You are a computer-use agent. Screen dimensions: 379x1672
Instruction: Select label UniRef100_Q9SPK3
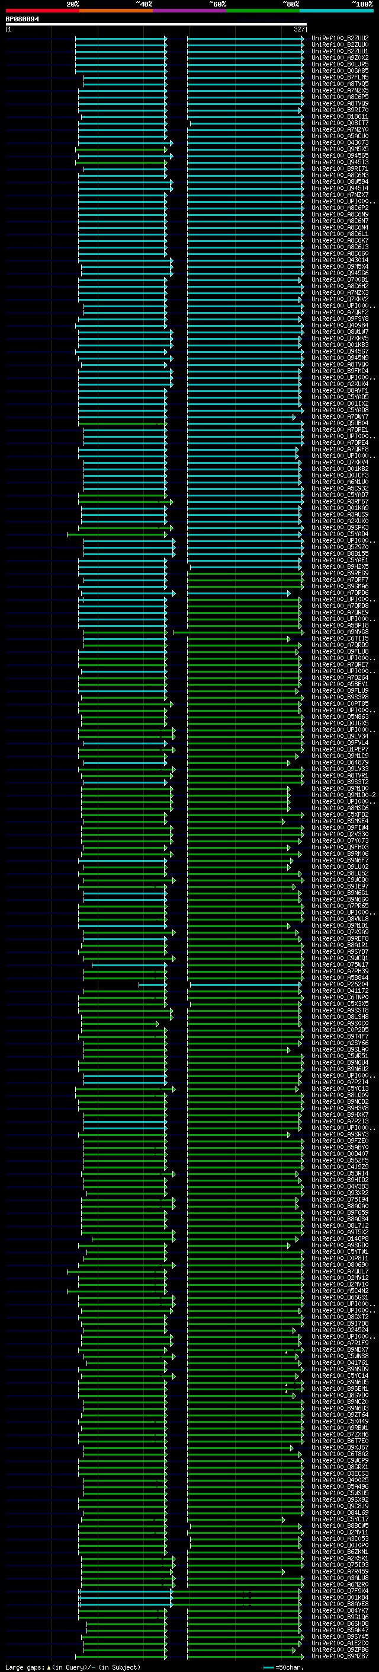340,528
